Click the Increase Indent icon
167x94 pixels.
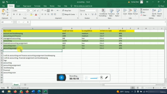click(55, 14)
